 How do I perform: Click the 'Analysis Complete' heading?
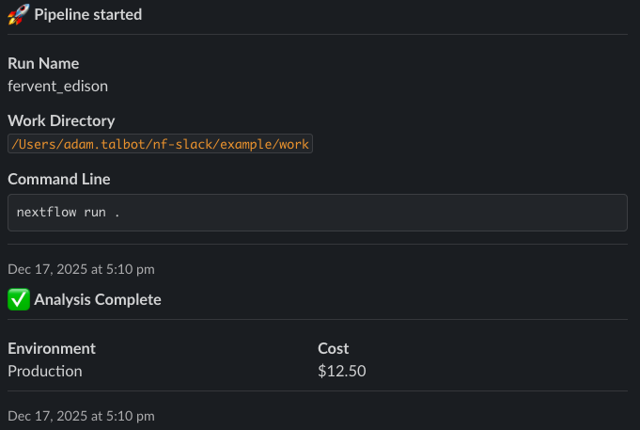[x=97, y=299]
